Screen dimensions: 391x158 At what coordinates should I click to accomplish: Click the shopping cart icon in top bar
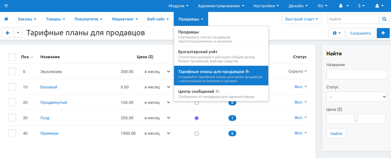point(6,6)
